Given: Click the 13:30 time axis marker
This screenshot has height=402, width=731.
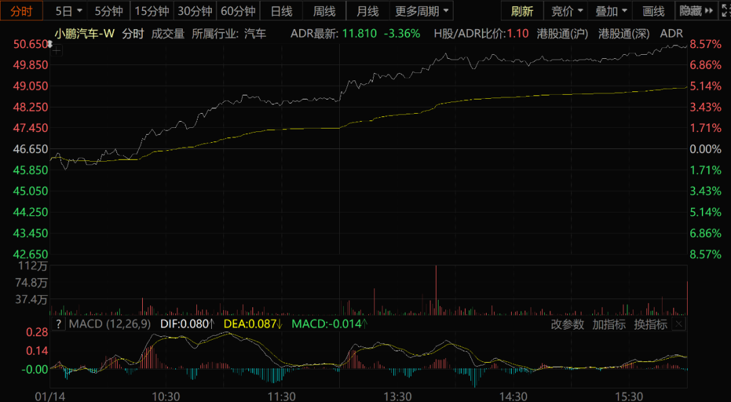Looking at the screenshot, I should (x=398, y=397).
